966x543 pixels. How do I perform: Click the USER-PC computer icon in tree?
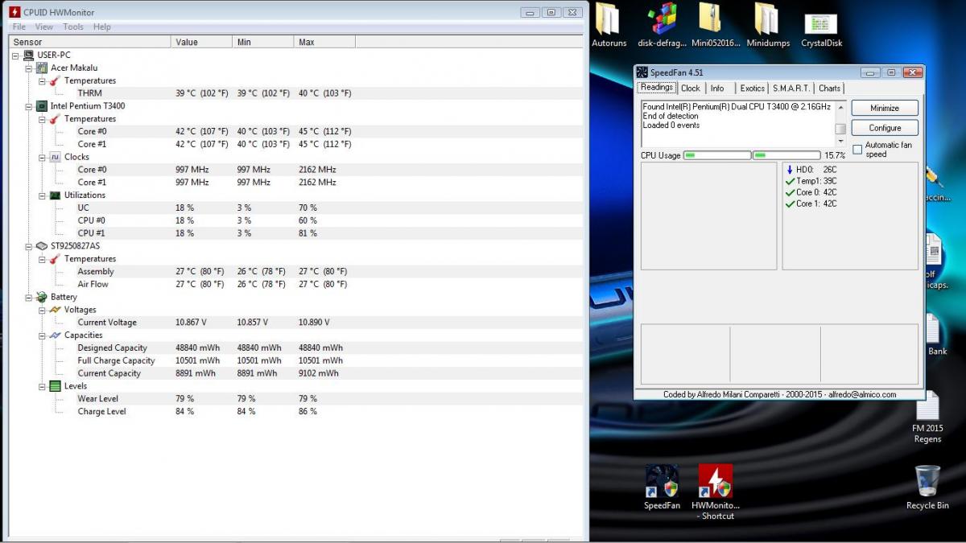(x=28, y=55)
